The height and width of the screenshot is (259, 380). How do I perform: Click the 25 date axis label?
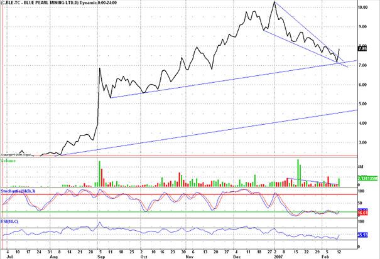pyautogui.click(x=131, y=252)
